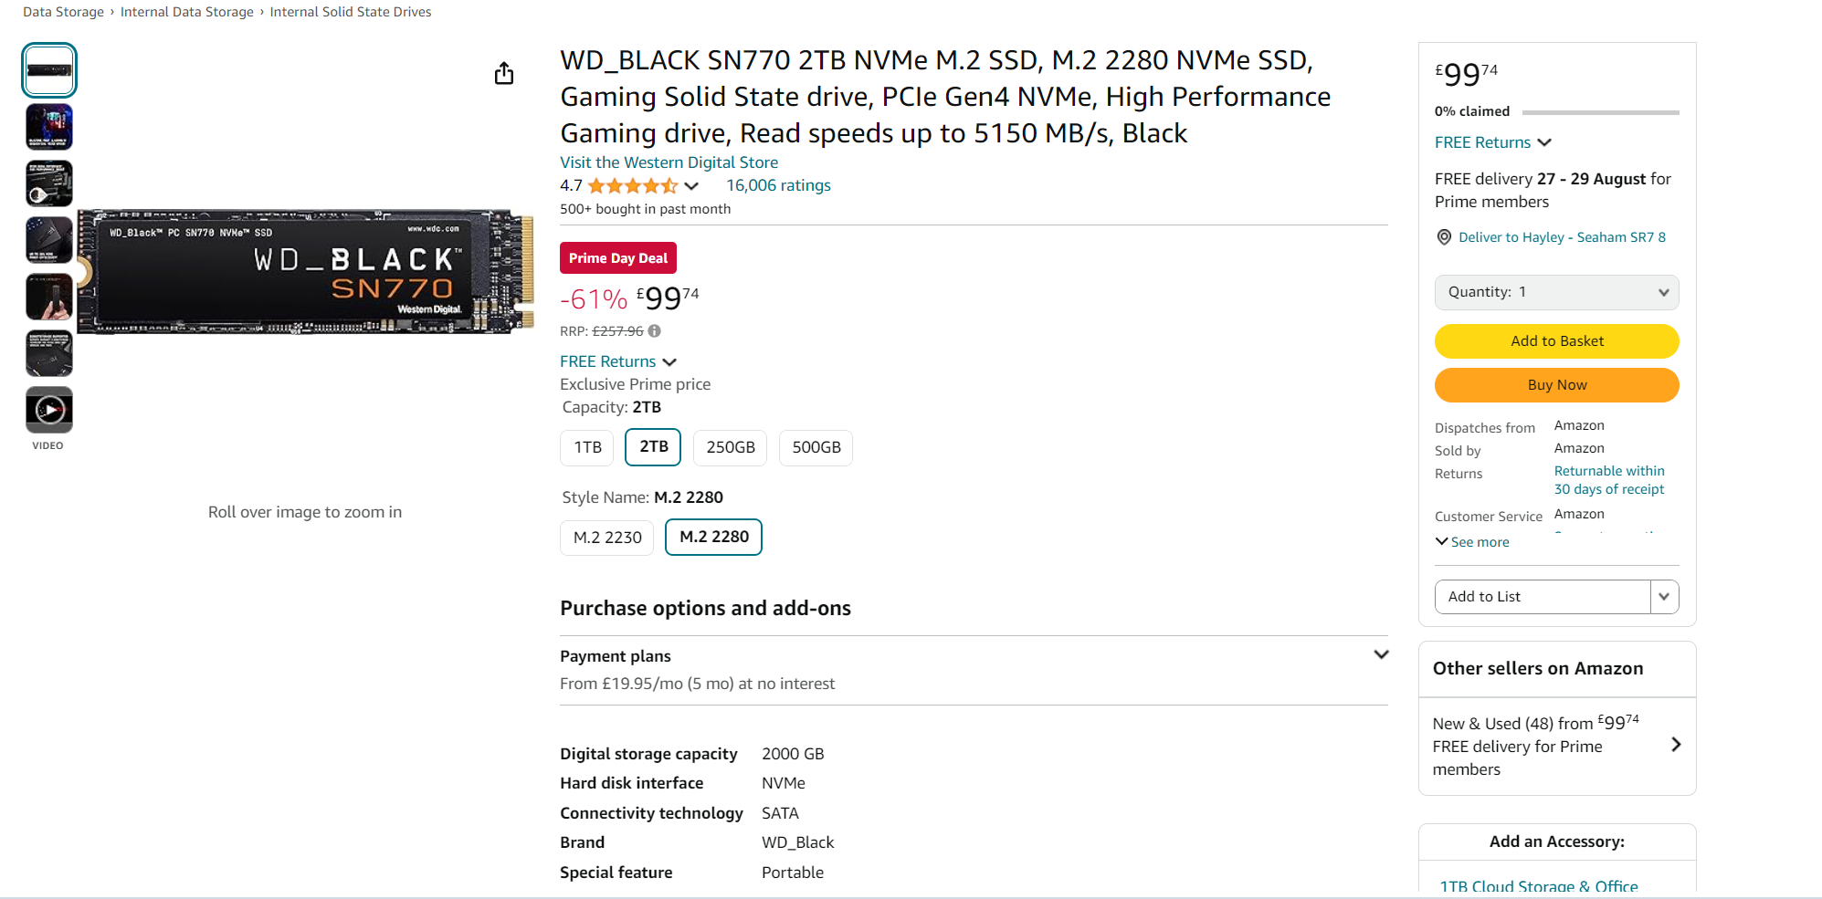The image size is (1822, 899).
Task: Open star rating breakdown chevron
Action: click(x=691, y=186)
